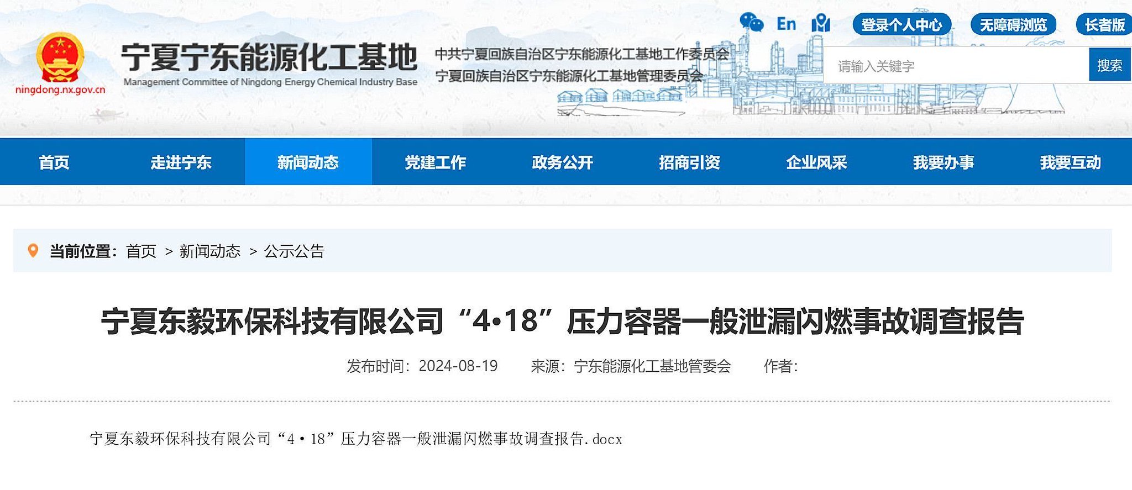Image resolution: width=1132 pixels, height=490 pixels.
Task: Click the 搜索 search button
Action: tap(1109, 65)
